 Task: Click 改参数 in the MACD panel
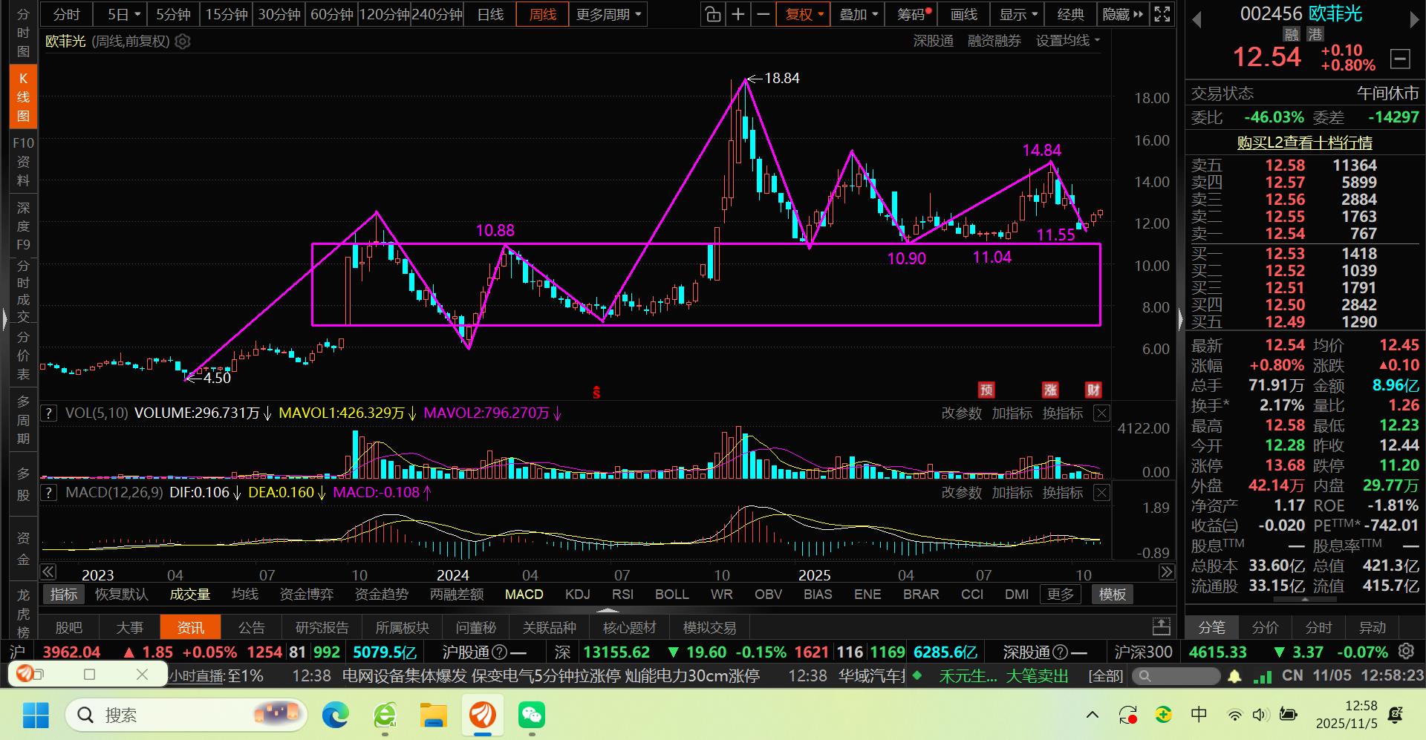961,493
